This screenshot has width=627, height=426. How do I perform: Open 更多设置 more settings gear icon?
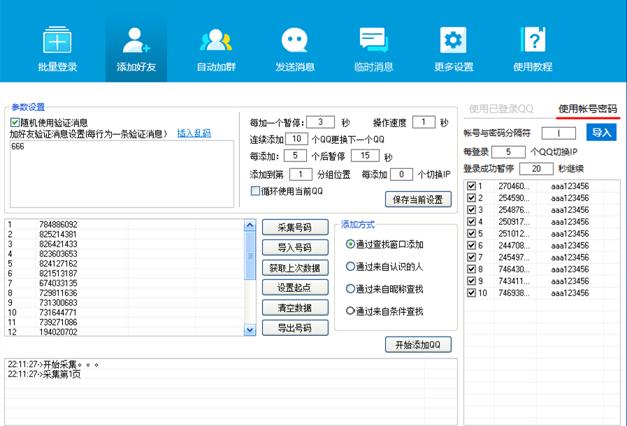(x=453, y=40)
